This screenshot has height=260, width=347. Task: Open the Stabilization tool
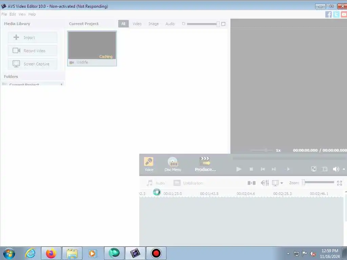[188, 183]
